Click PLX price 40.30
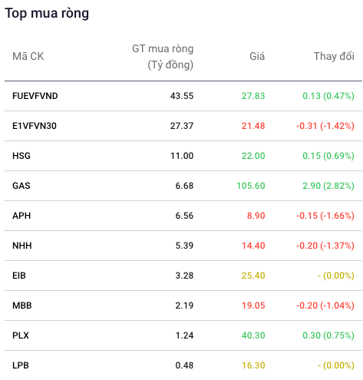 (x=253, y=335)
